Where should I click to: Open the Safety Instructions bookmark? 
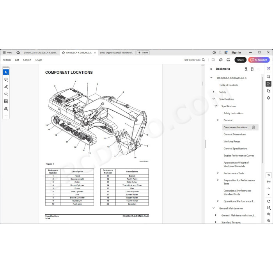(234, 113)
